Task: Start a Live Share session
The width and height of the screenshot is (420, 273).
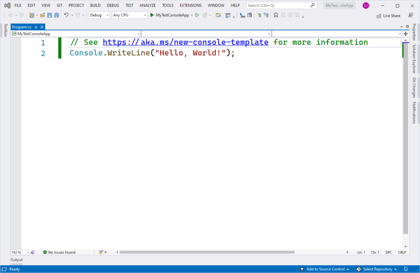Action: coord(388,15)
